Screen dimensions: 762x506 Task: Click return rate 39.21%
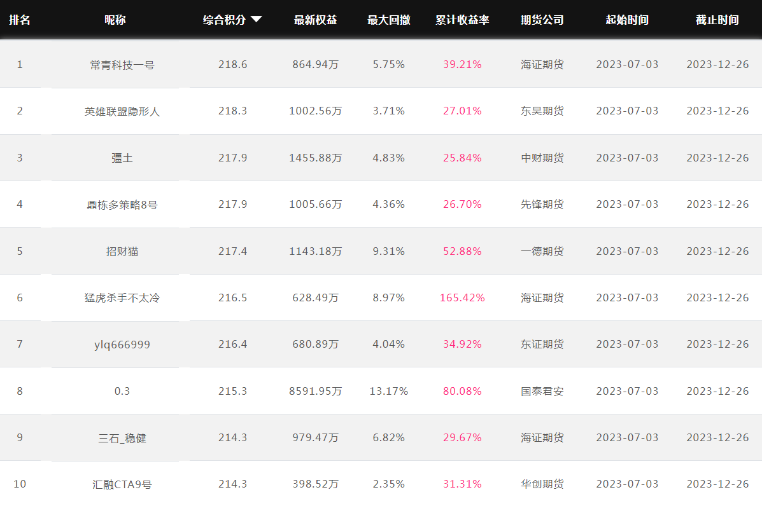(x=462, y=65)
